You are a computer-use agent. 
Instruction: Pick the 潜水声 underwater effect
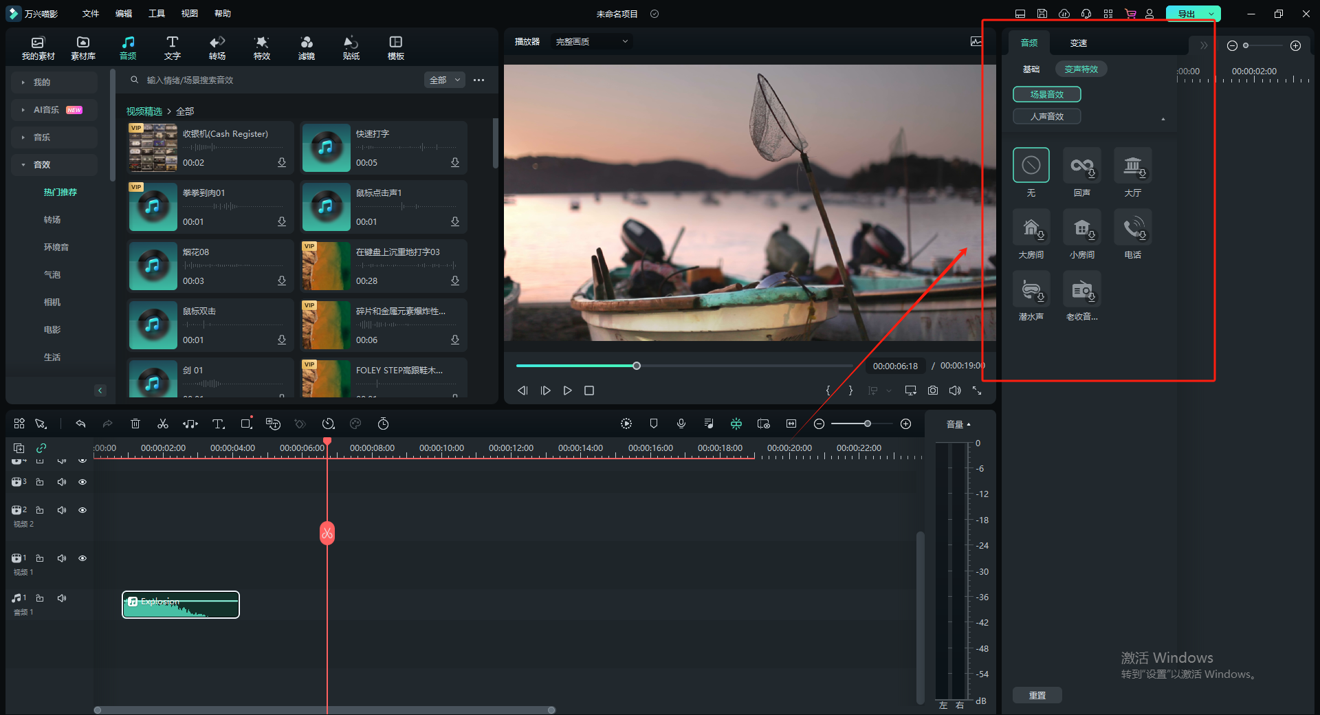coord(1031,289)
